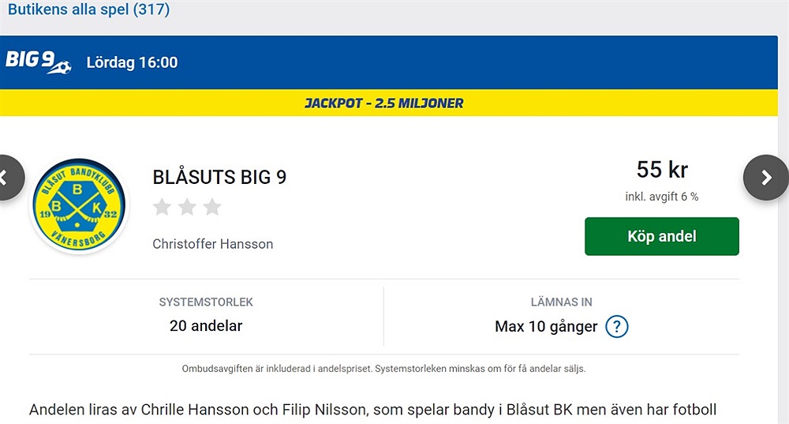The height and width of the screenshot is (424, 789).
Task: Select the first rating star
Action: (x=162, y=207)
